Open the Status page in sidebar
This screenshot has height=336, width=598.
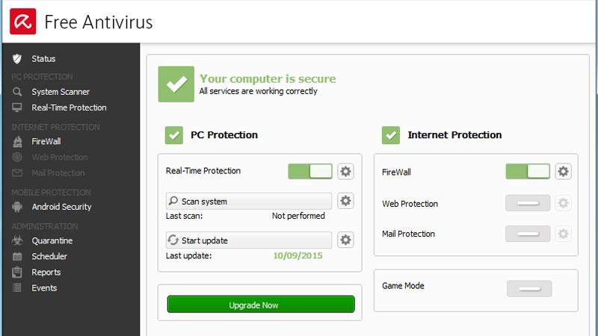pos(43,59)
